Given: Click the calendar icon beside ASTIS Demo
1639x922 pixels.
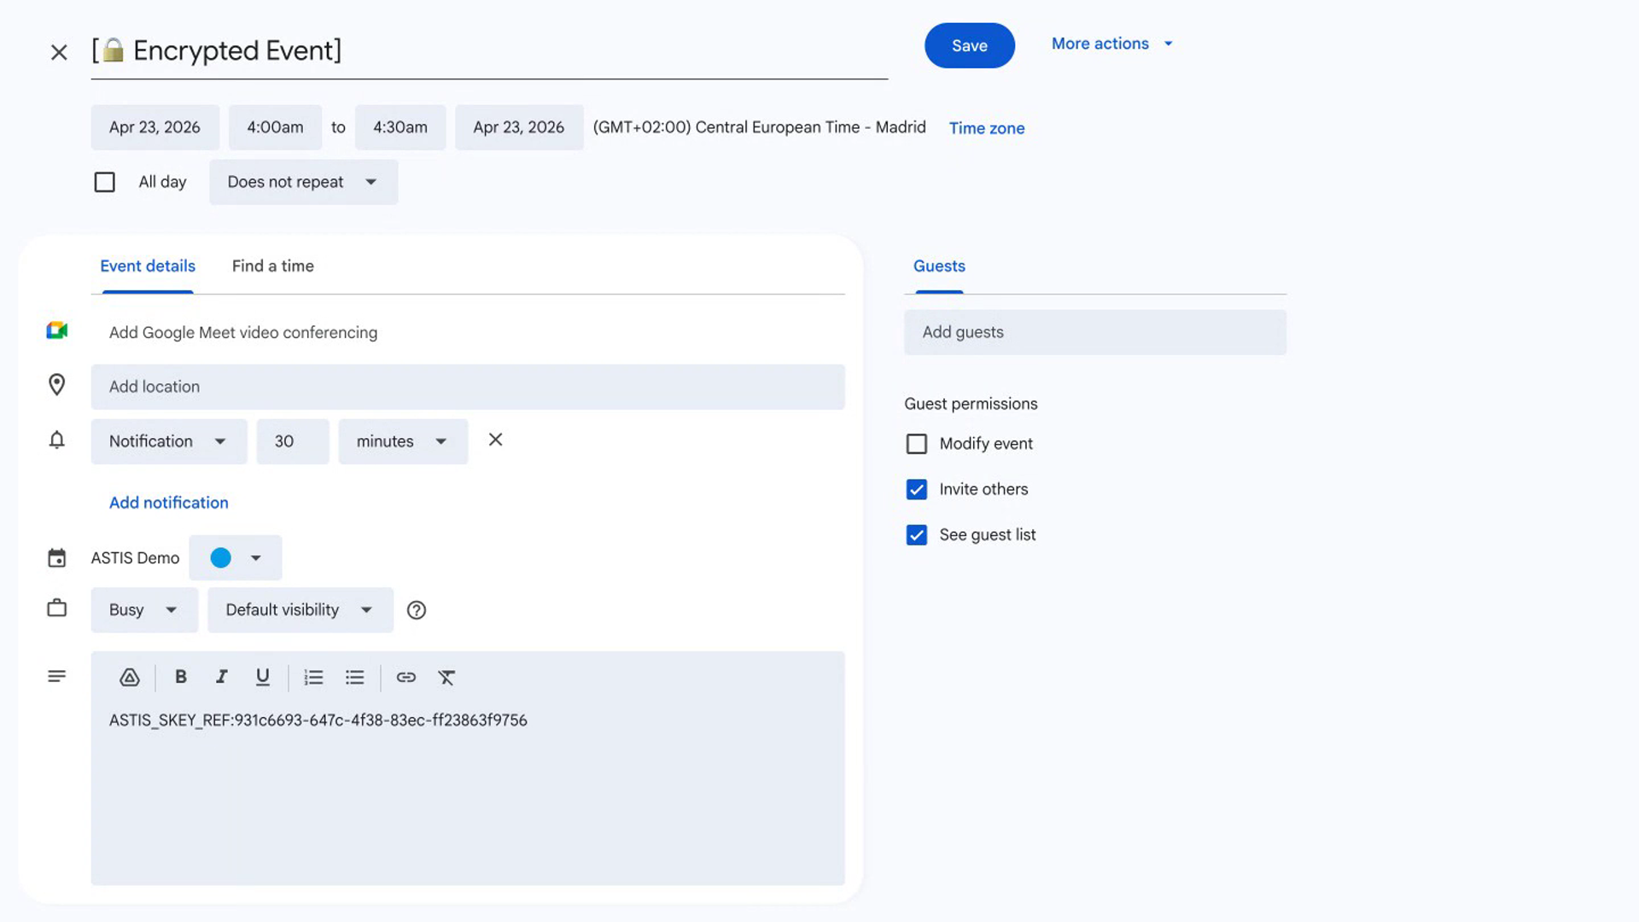Looking at the screenshot, I should click(x=56, y=557).
